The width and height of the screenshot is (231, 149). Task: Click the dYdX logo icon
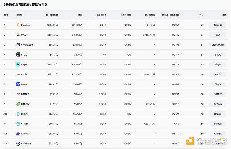pos(18,54)
